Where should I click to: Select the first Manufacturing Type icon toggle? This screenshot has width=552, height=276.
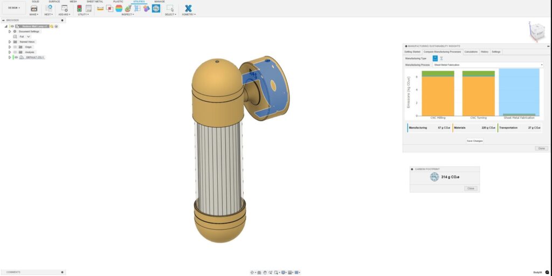click(x=435, y=58)
